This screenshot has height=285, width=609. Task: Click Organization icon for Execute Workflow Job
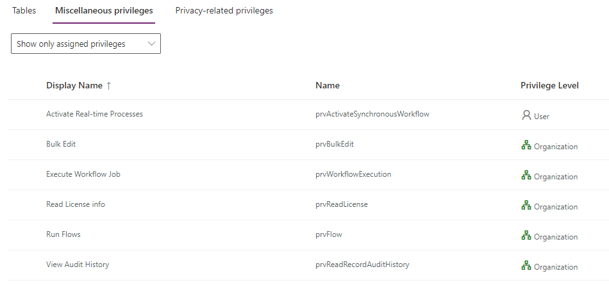tap(526, 175)
